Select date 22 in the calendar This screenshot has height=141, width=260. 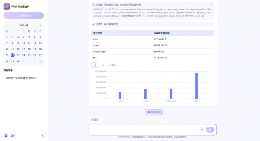pyautogui.click(x=13, y=55)
